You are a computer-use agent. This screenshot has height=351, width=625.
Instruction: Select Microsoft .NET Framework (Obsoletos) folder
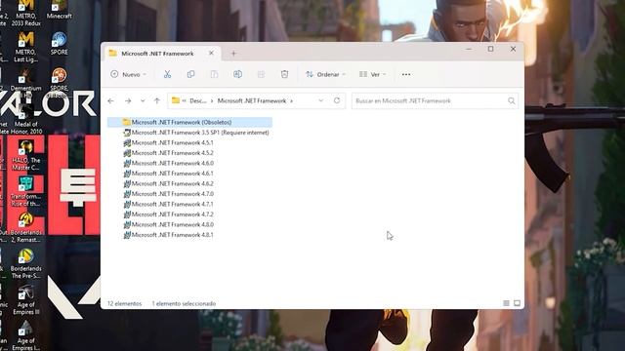(189, 122)
